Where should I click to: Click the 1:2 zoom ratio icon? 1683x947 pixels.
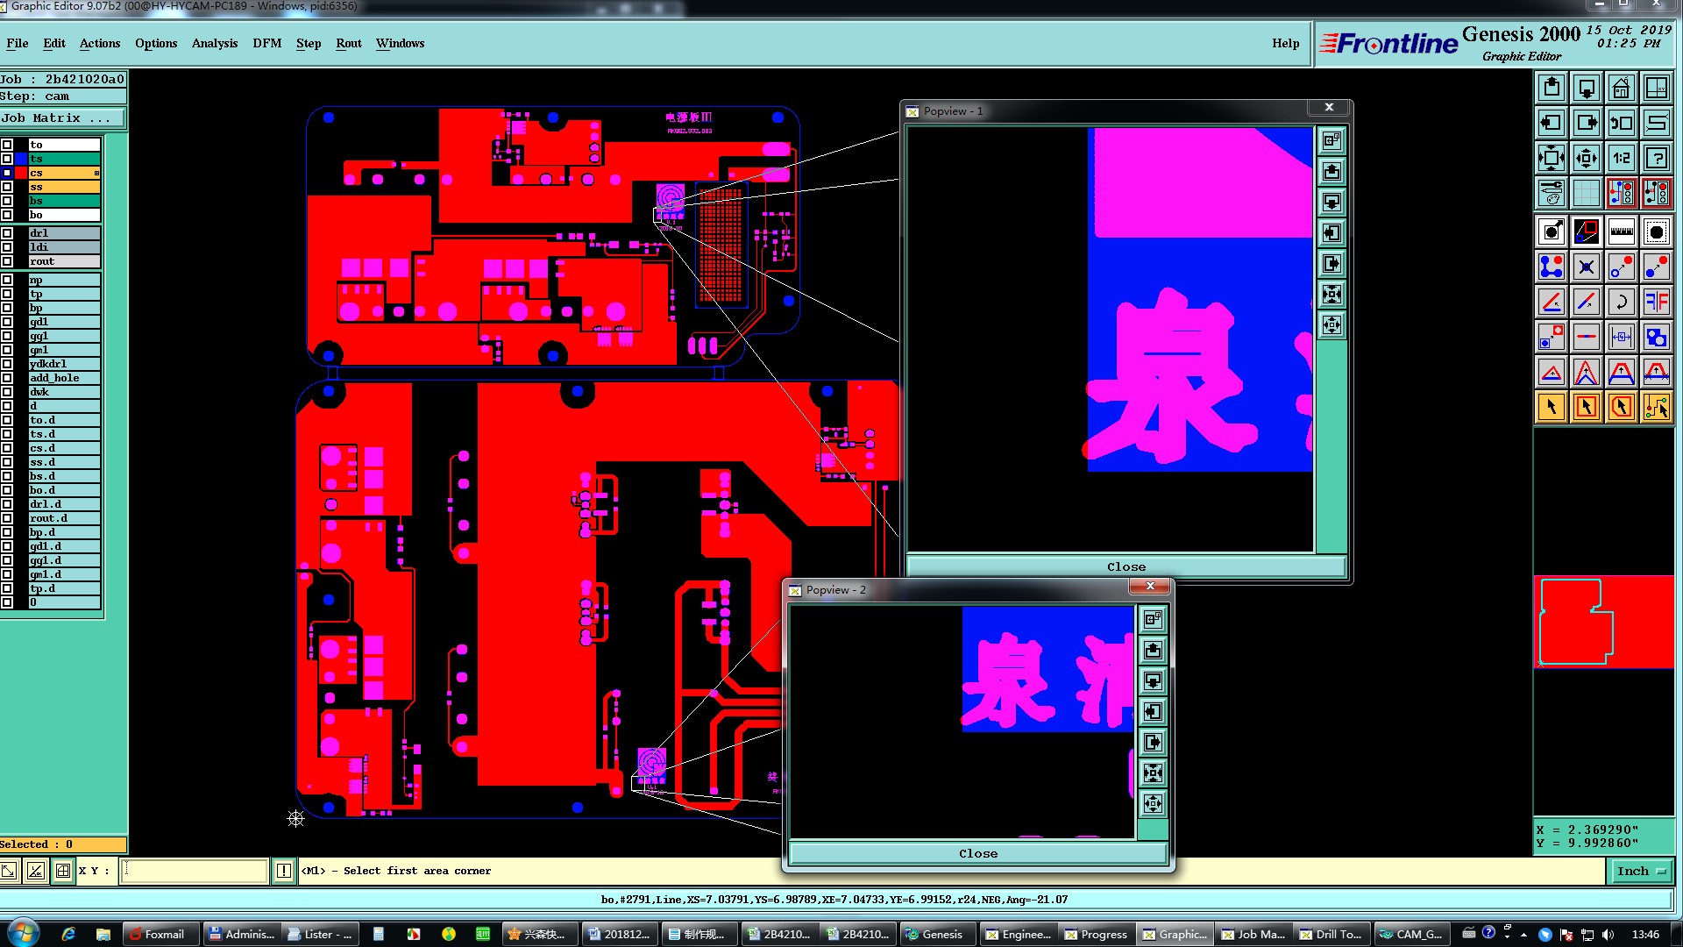(x=1621, y=158)
